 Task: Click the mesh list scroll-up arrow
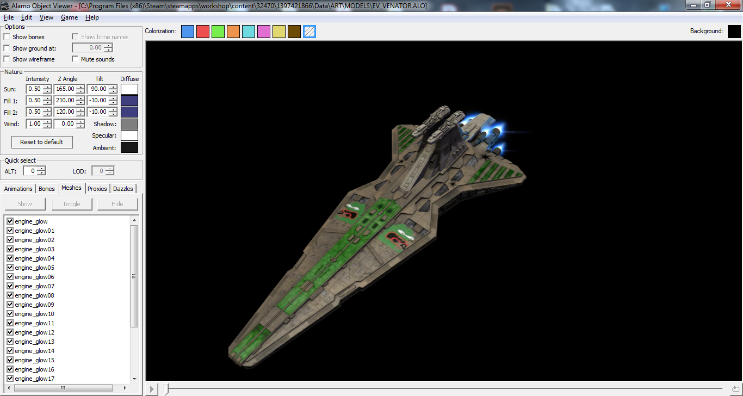[134, 220]
